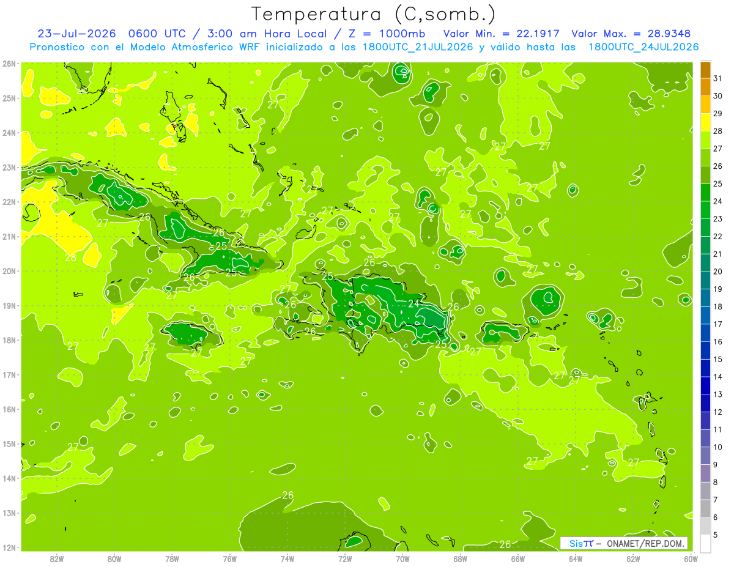Click the "72W" longitude axis label
Image resolution: width=734 pixels, height=567 pixels.
tap(345, 558)
